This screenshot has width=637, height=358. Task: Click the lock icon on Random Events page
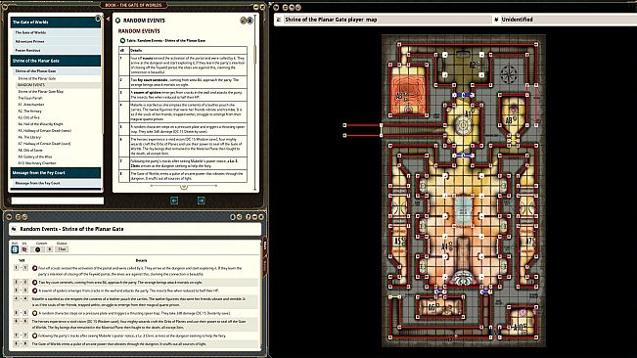250,21
